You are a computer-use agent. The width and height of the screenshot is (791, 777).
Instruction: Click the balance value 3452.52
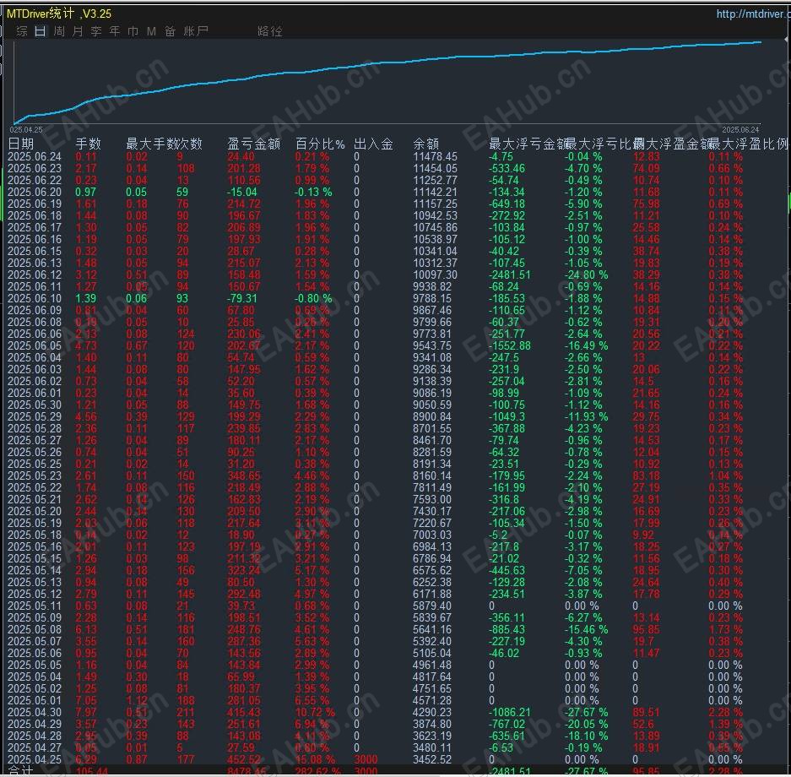tap(432, 760)
